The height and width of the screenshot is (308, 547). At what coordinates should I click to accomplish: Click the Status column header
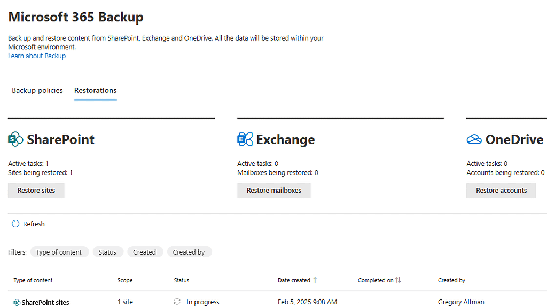coord(182,280)
